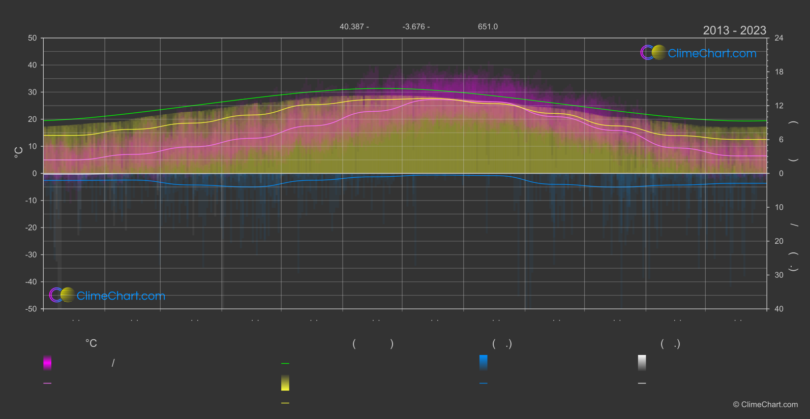The width and height of the screenshot is (810, 419).
Task: Click the -50 tick on the left axis
Action: pos(31,309)
